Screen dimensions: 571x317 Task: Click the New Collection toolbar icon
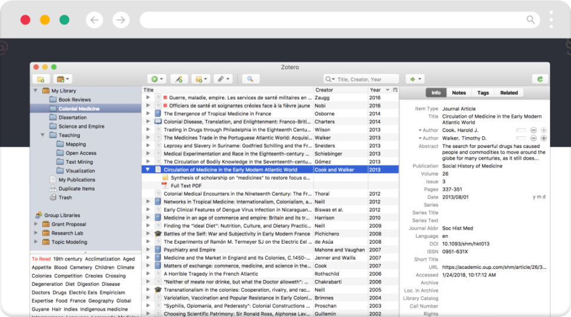click(x=41, y=79)
